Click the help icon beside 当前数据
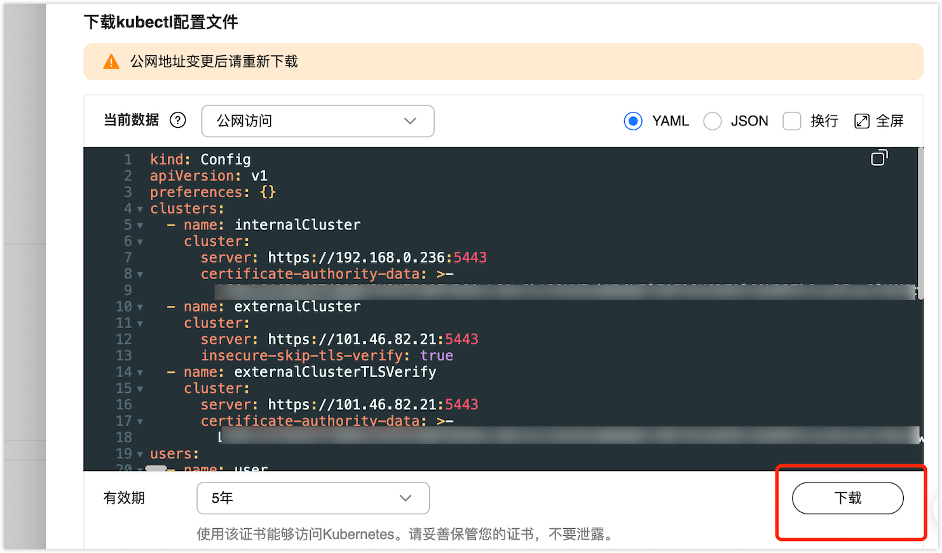942x553 pixels. click(178, 119)
